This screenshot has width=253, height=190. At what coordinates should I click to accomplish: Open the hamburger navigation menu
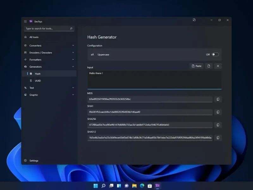[25, 21]
